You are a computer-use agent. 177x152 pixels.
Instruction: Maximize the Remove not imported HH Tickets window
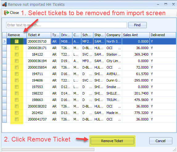tap(166, 4)
